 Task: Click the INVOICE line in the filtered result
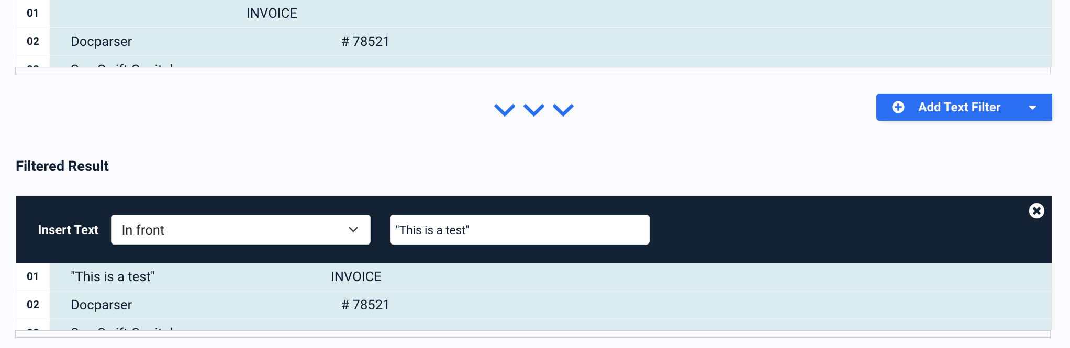(x=356, y=276)
